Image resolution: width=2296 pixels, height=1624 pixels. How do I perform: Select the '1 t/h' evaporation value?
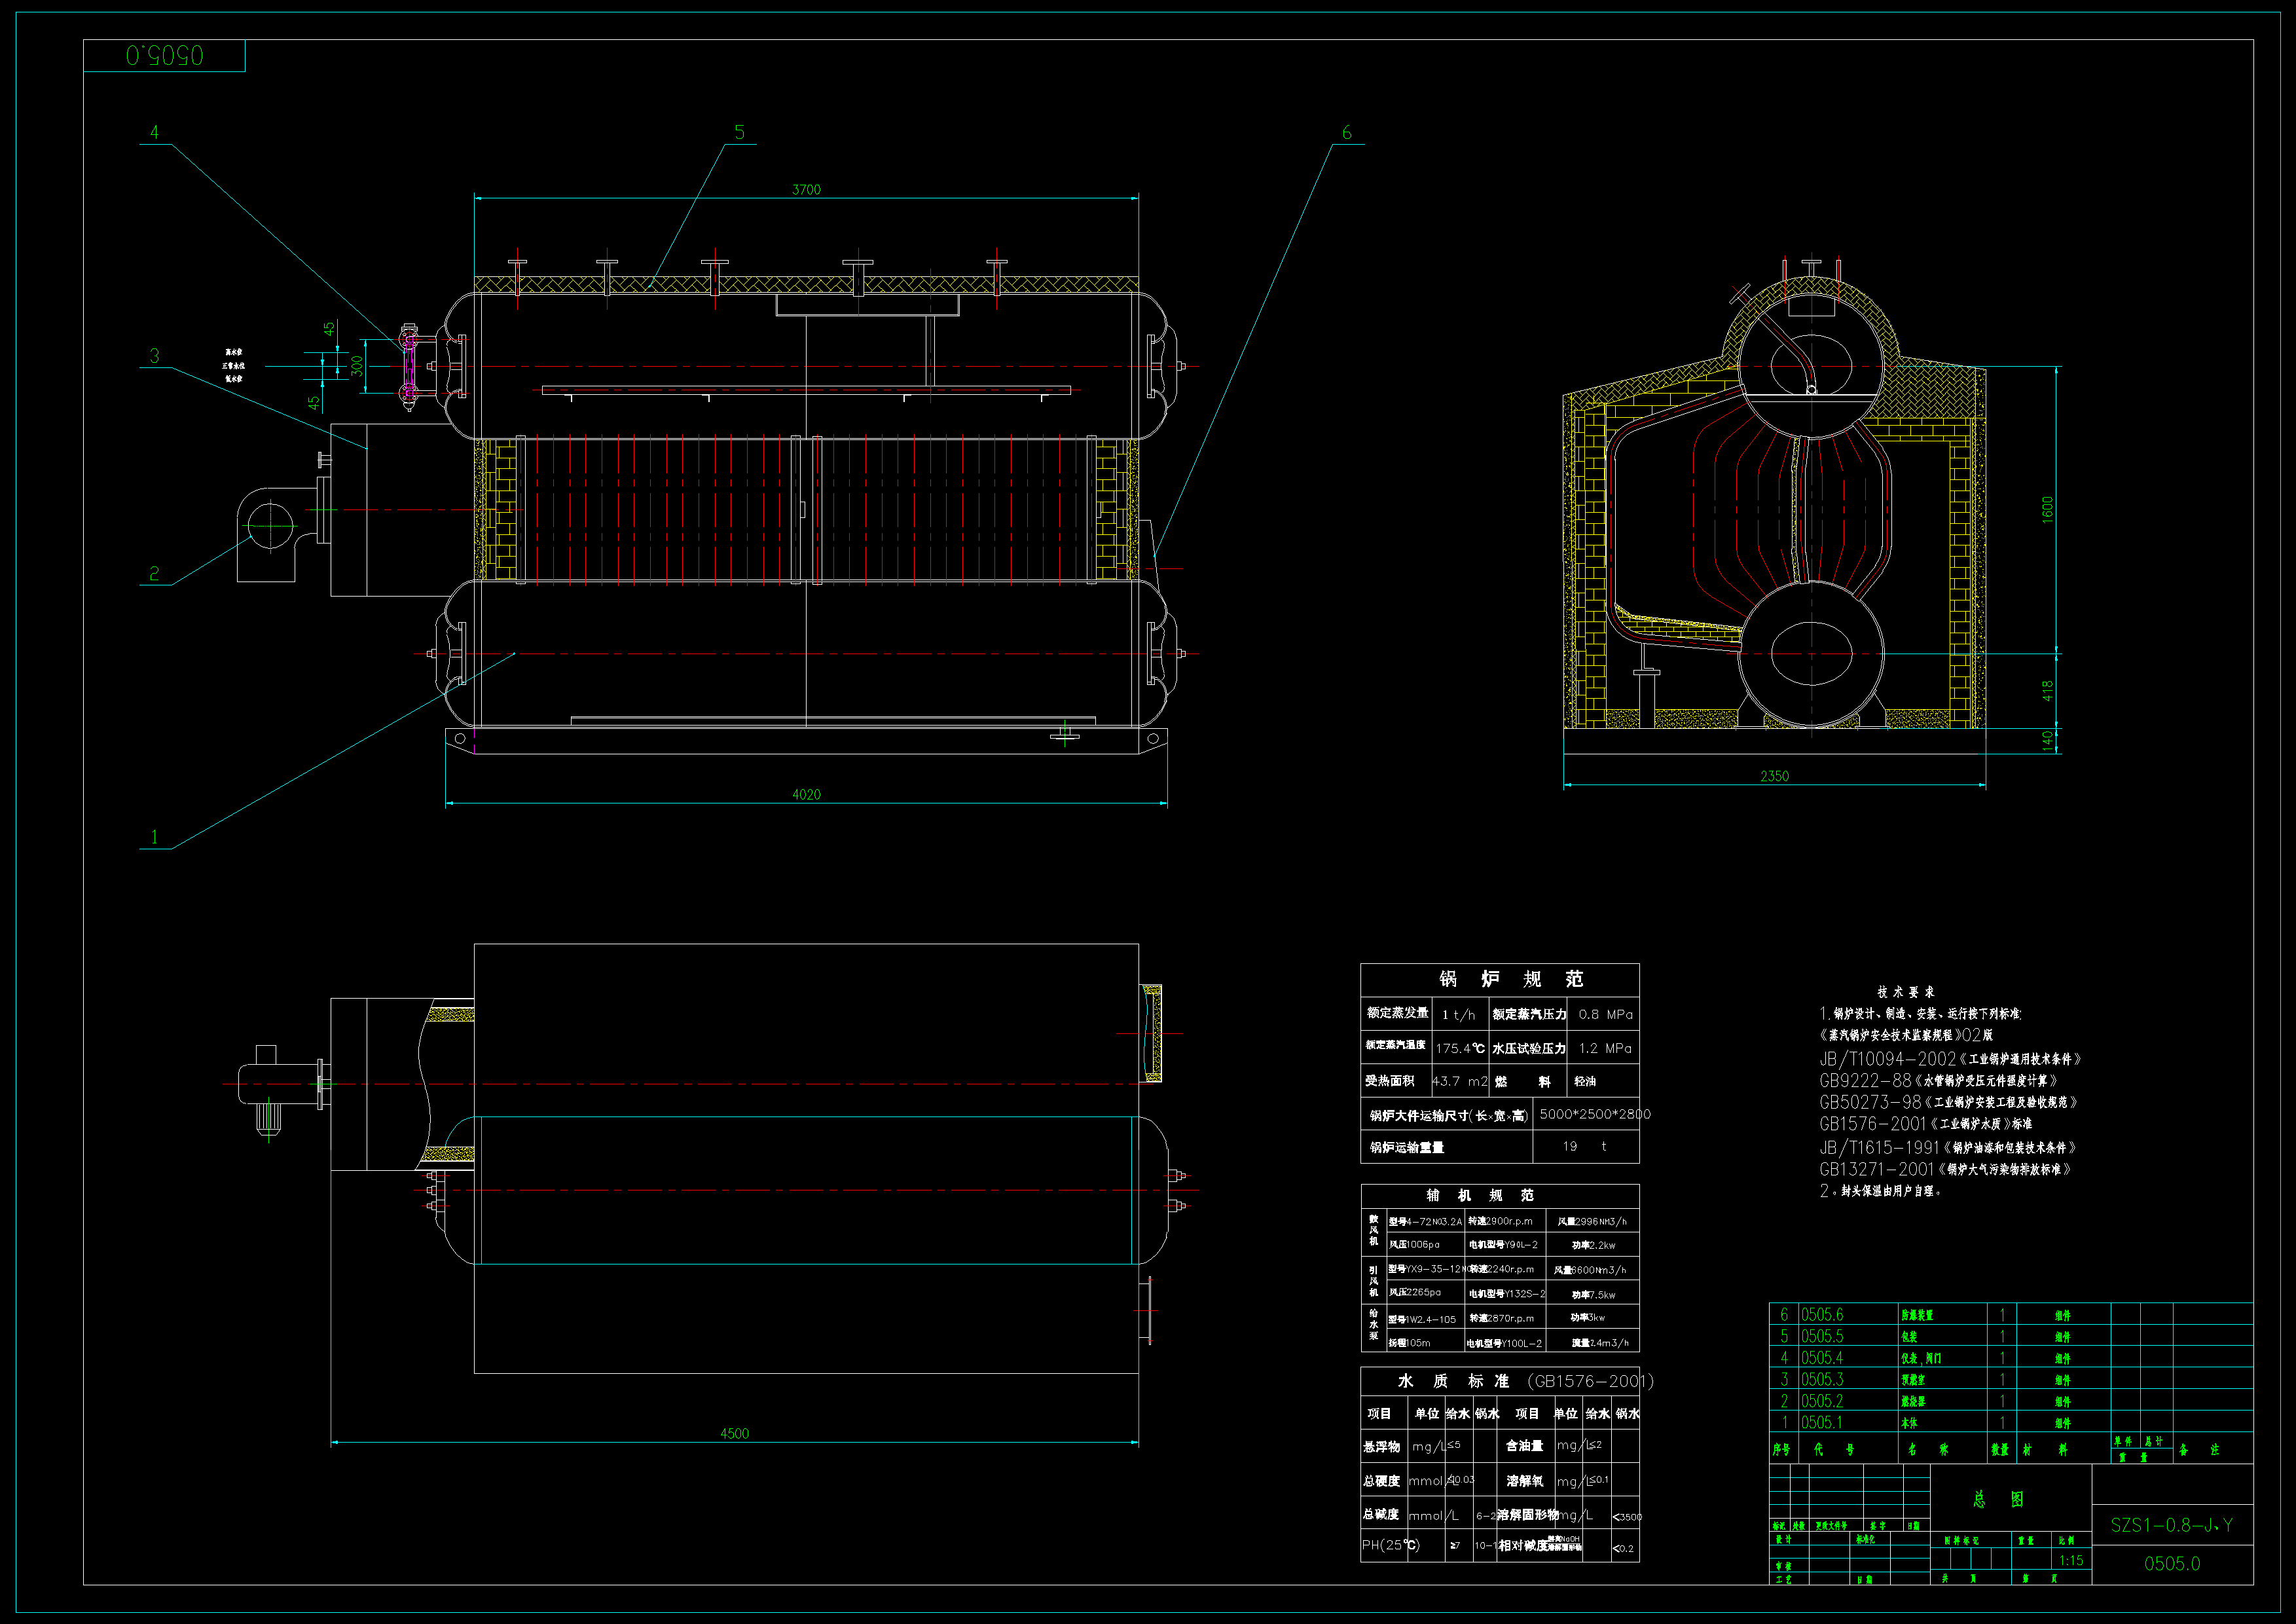(x=1458, y=1014)
